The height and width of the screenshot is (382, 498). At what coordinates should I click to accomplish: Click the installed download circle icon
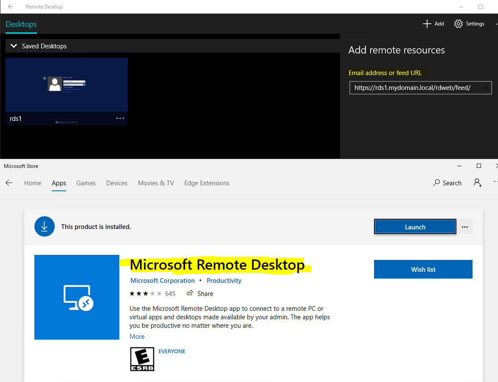click(45, 226)
